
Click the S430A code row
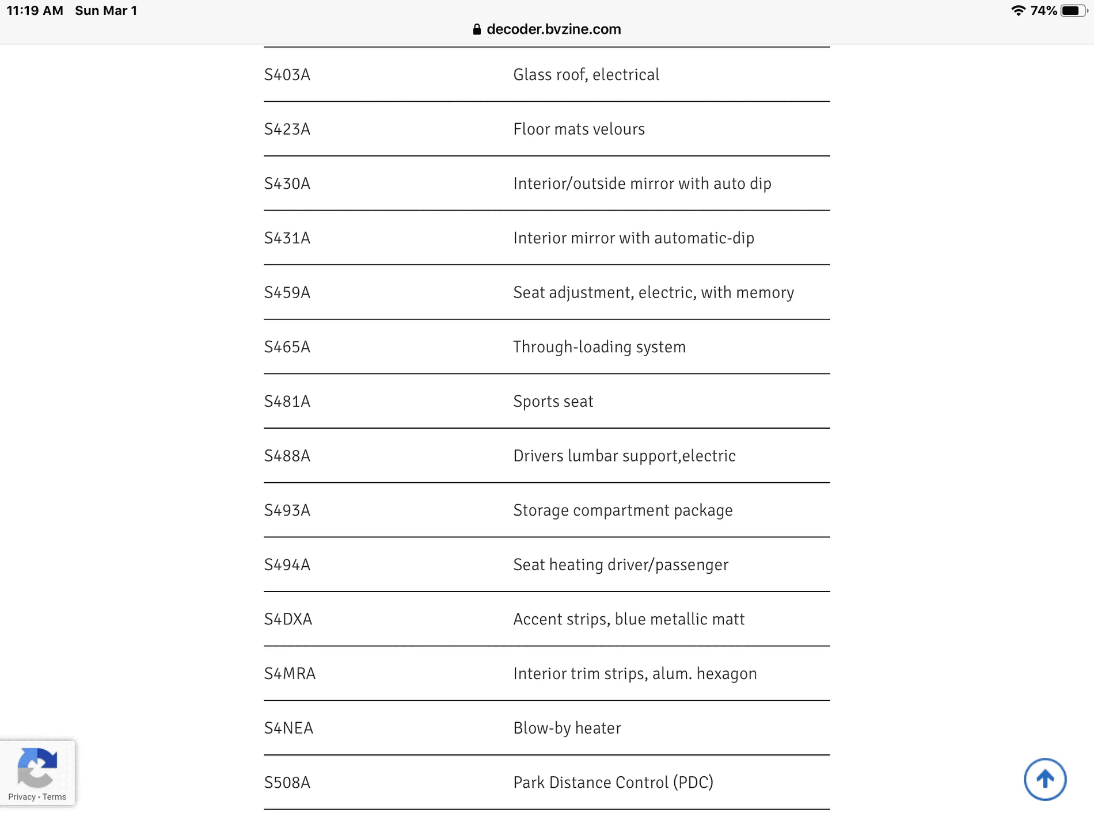[x=547, y=184]
